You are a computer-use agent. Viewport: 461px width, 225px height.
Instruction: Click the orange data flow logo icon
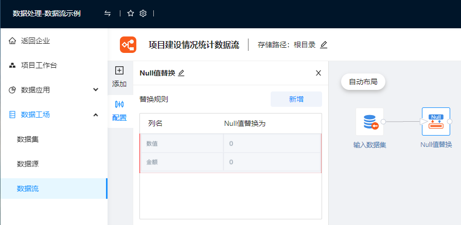(x=128, y=45)
